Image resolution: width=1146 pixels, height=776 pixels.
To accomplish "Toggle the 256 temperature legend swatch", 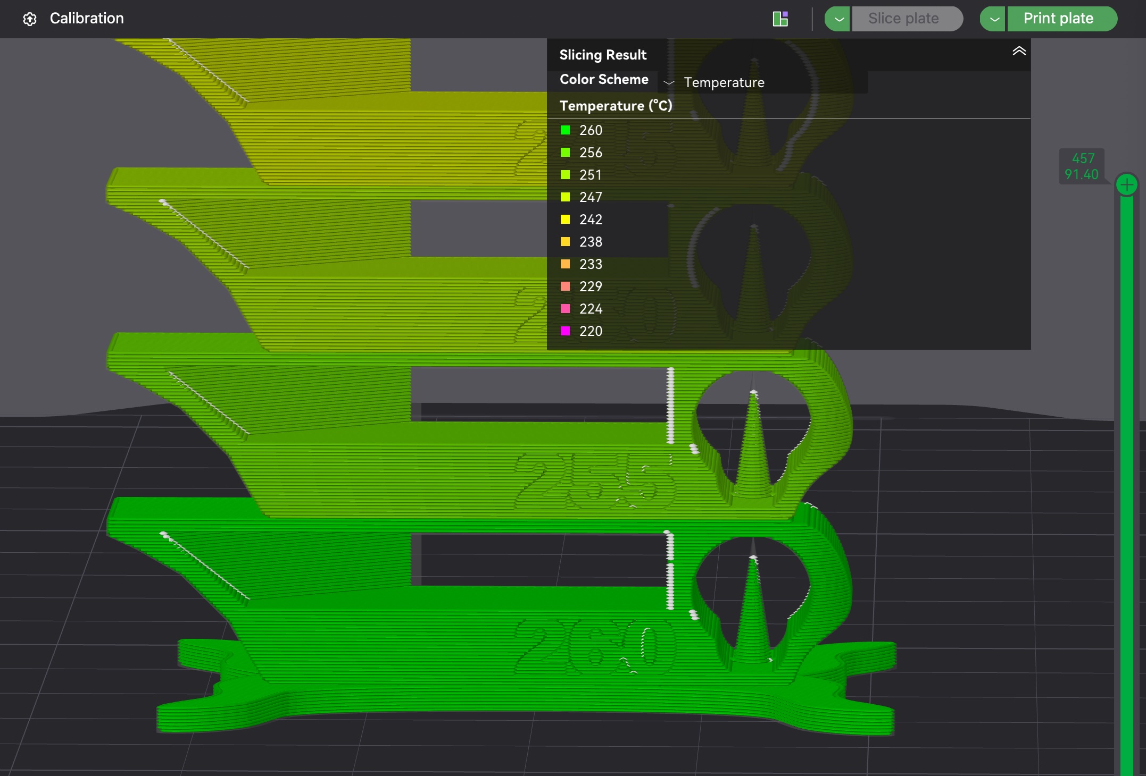I will pyautogui.click(x=565, y=153).
